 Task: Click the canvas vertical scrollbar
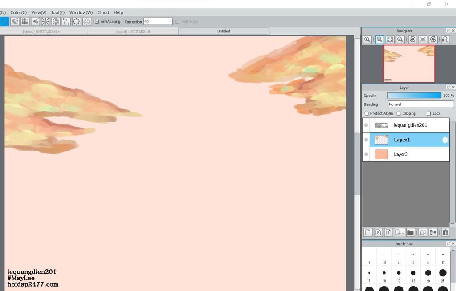click(357, 163)
